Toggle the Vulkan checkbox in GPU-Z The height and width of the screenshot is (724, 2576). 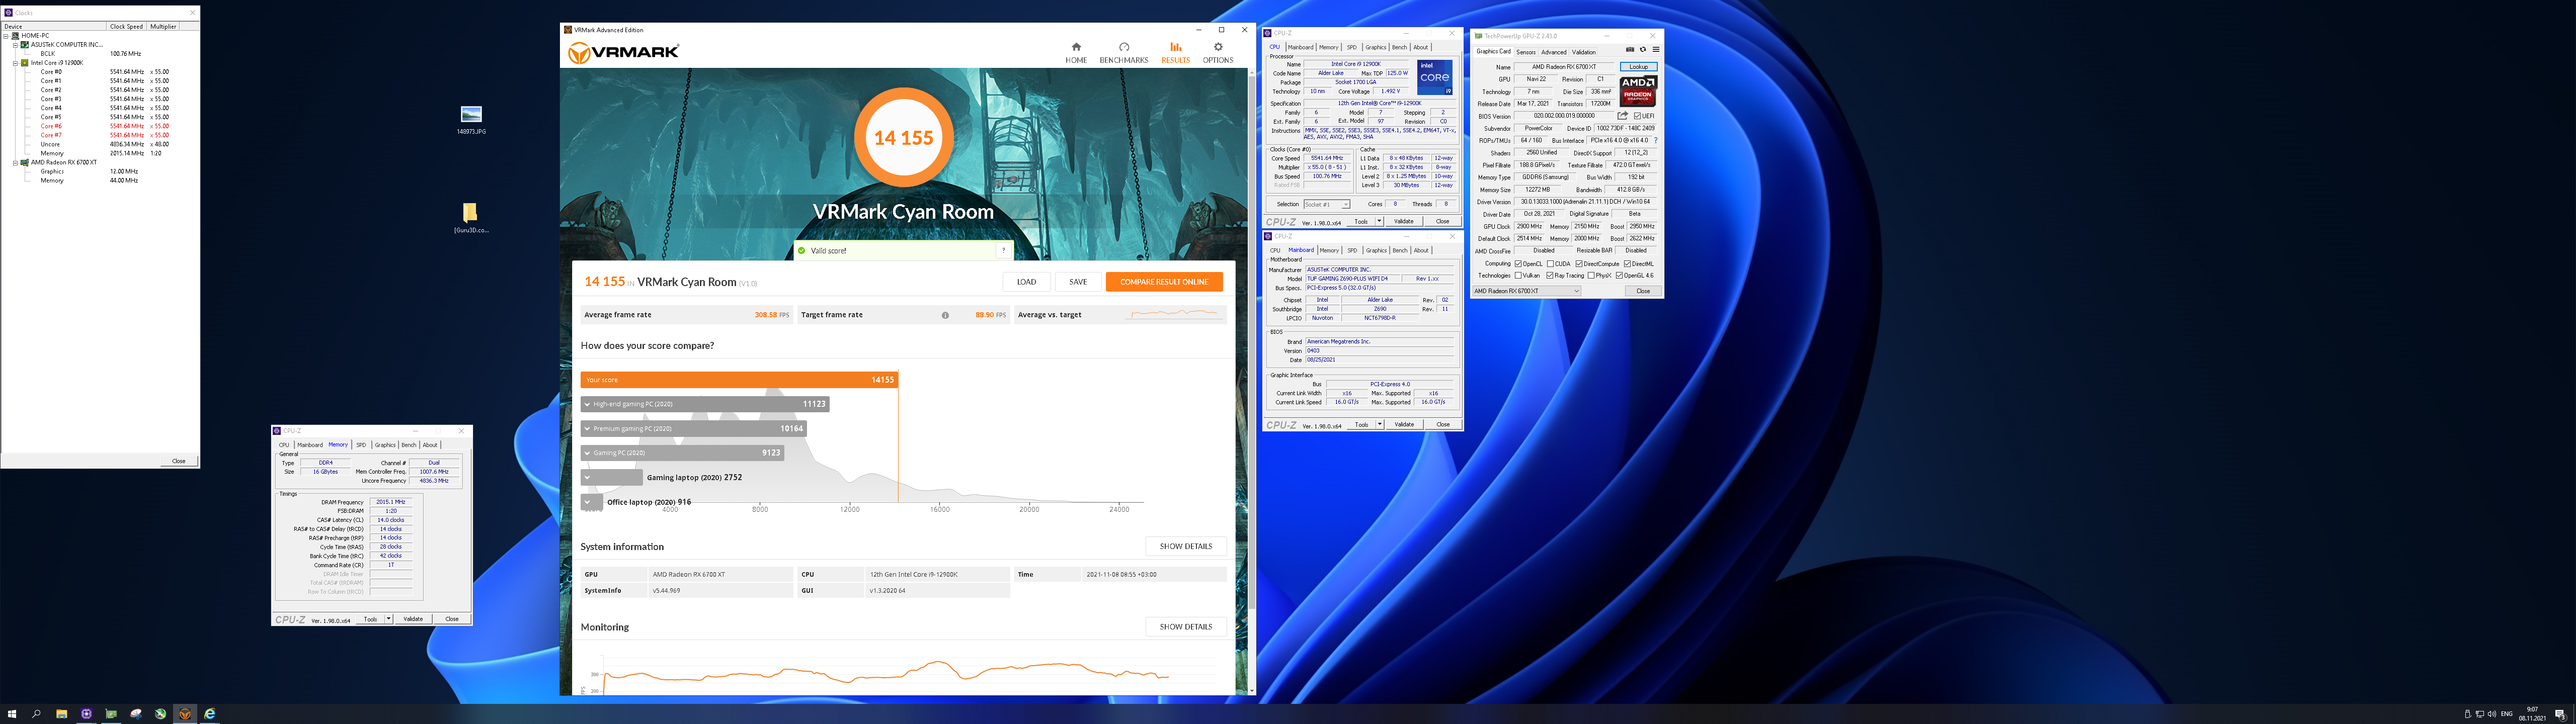1518,276
